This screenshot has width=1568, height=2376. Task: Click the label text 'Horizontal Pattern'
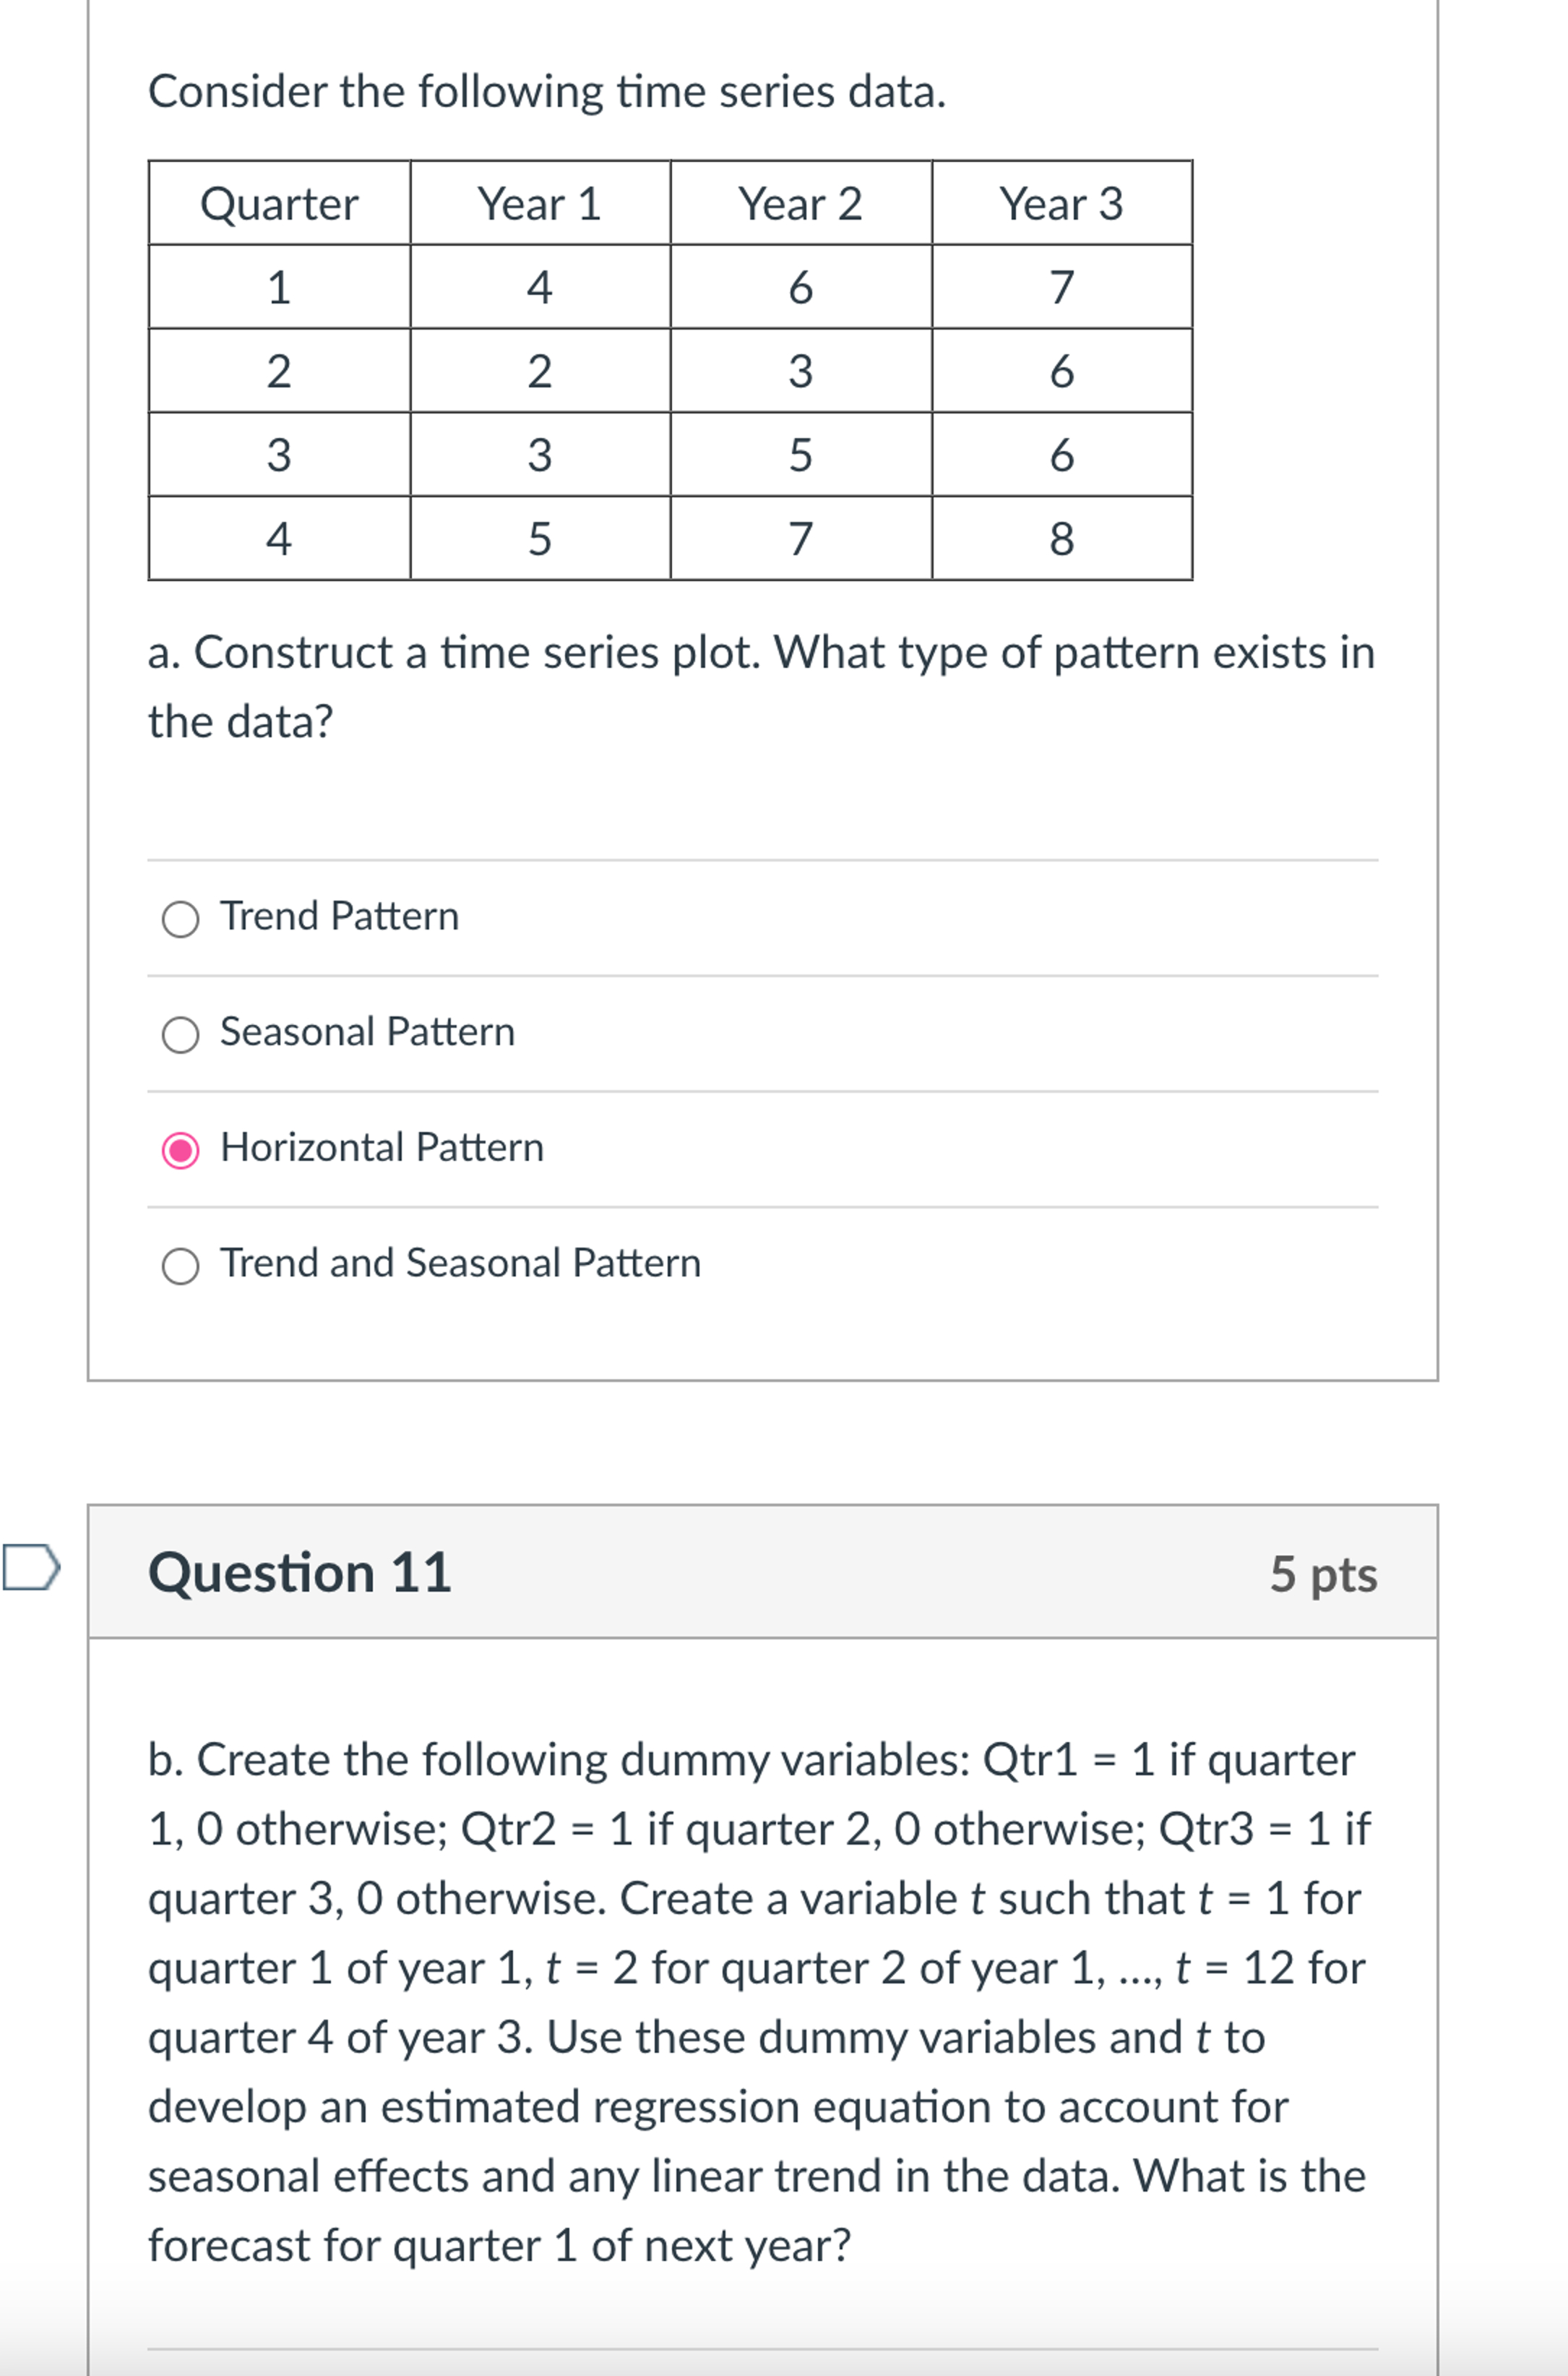[383, 1149]
